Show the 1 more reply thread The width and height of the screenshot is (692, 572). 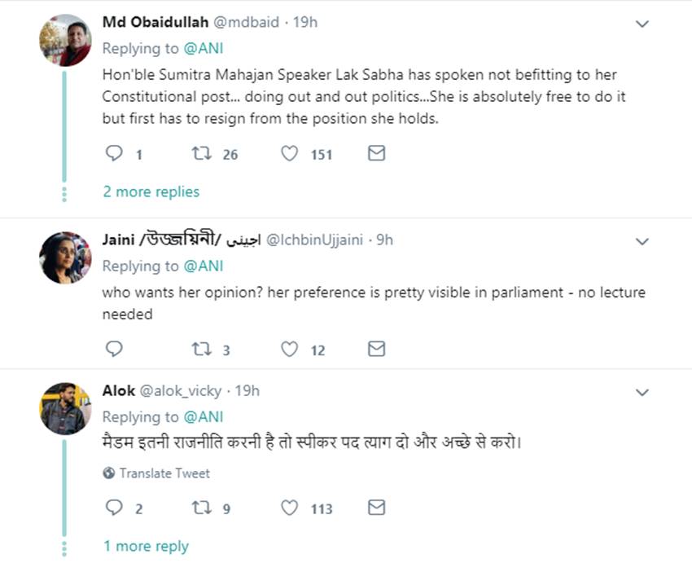(x=146, y=546)
